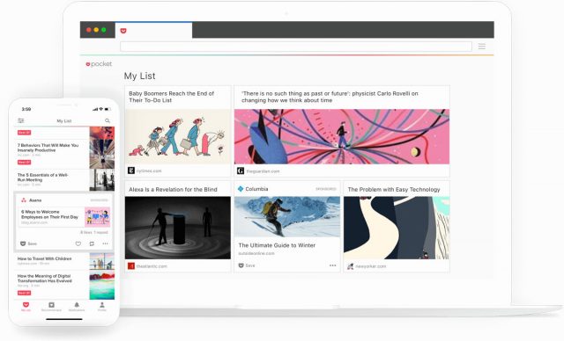Image resolution: width=564 pixels, height=341 pixels.
Task: Click the My List title in the phone header
Action: 64,121
